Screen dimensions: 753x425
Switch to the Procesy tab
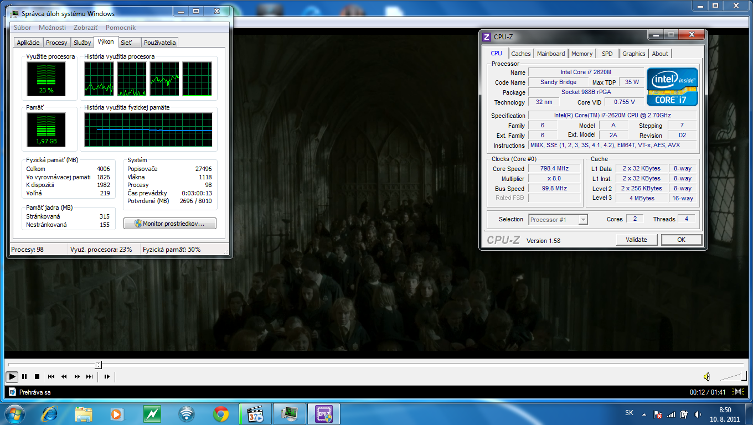(56, 43)
